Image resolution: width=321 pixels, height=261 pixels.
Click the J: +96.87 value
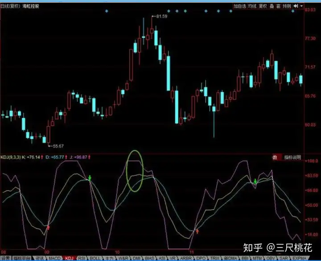click(x=78, y=157)
